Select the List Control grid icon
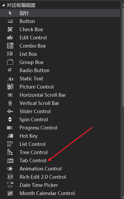124x199 pixels. click(10, 144)
